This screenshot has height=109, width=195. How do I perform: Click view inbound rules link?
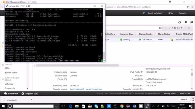[x=94, y=89]
